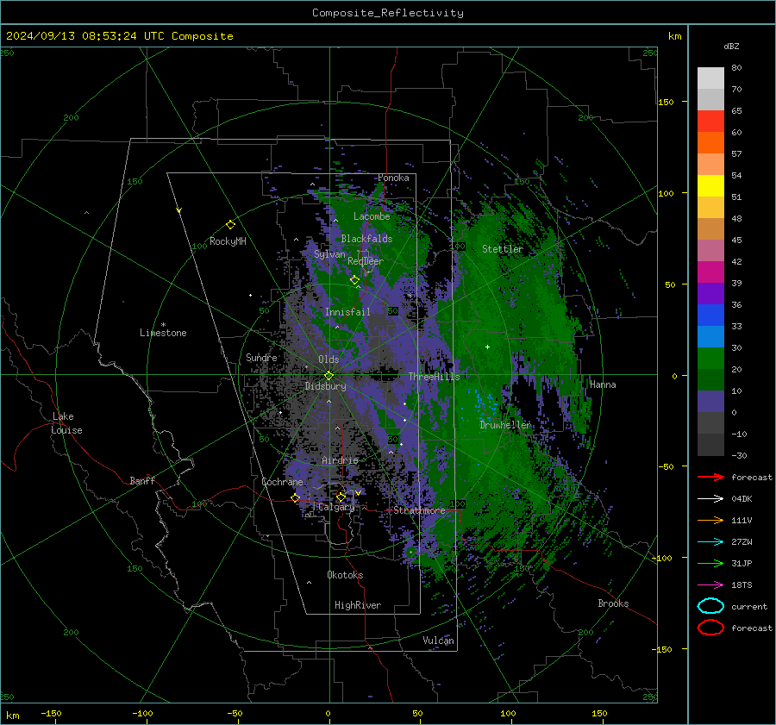Pick the light gray 70-80 dBZ swatch
Viewport: 776px width, 725px height.
click(x=710, y=78)
